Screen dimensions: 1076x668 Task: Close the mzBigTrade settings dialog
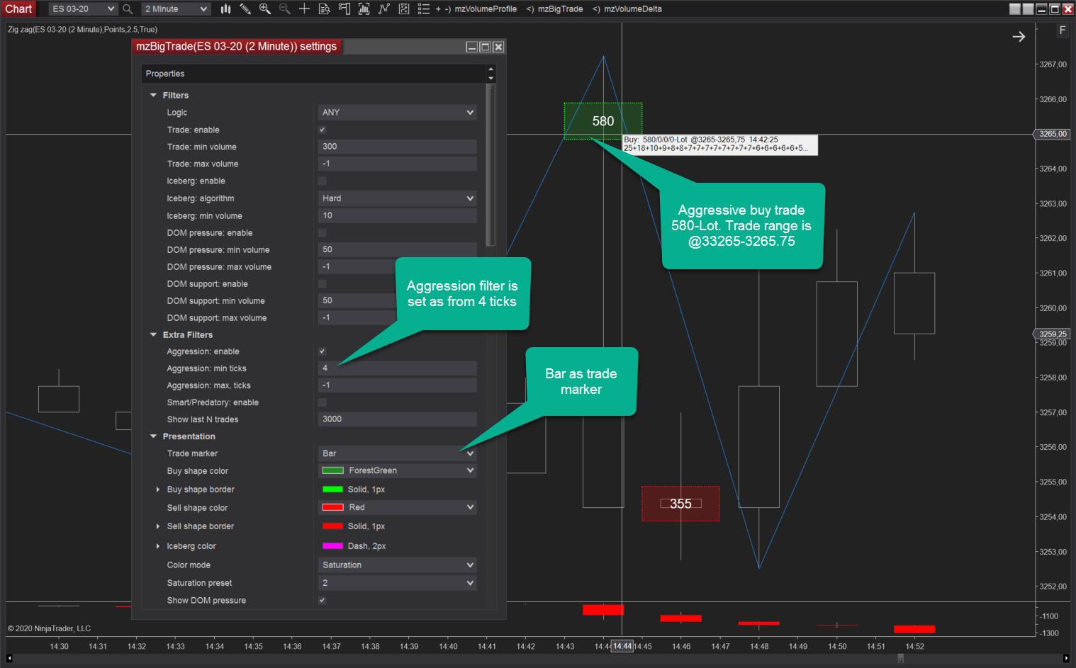[x=498, y=47]
